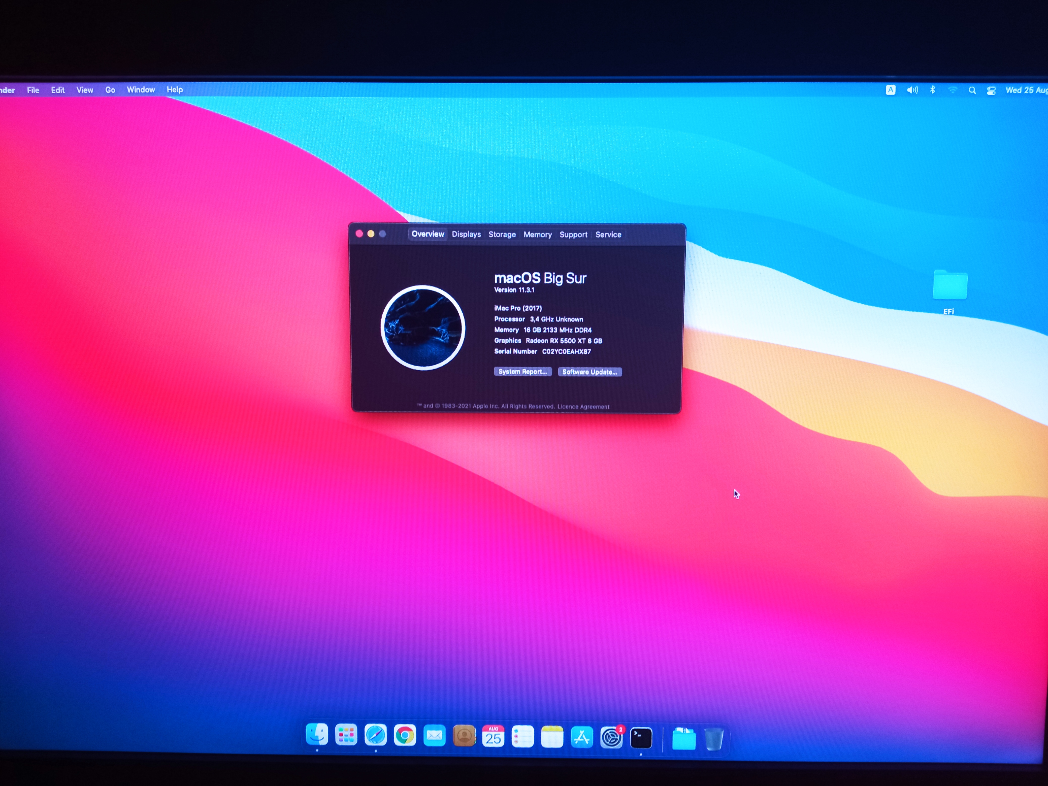
Task: Launch Safari from the dock
Action: pos(375,735)
